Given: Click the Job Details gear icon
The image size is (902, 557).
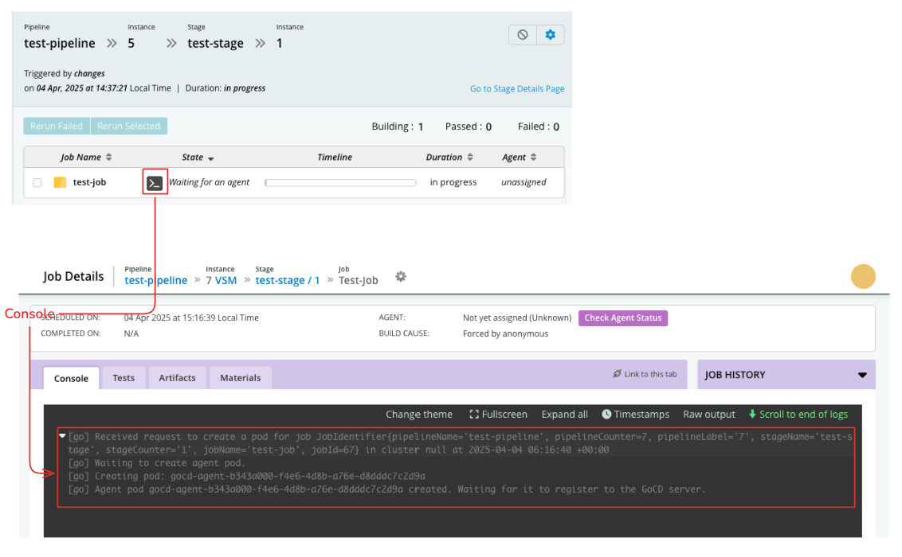Looking at the screenshot, I should tap(401, 277).
